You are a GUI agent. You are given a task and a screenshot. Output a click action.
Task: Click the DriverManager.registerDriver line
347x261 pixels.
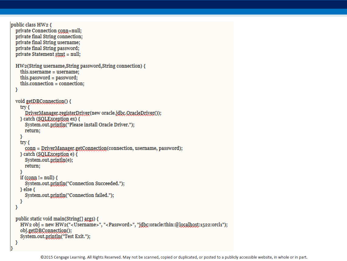[93, 113]
